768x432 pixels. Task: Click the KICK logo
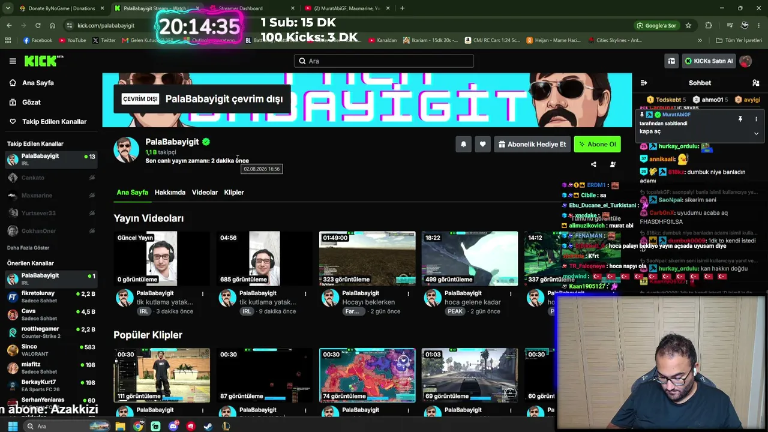pyautogui.click(x=44, y=61)
